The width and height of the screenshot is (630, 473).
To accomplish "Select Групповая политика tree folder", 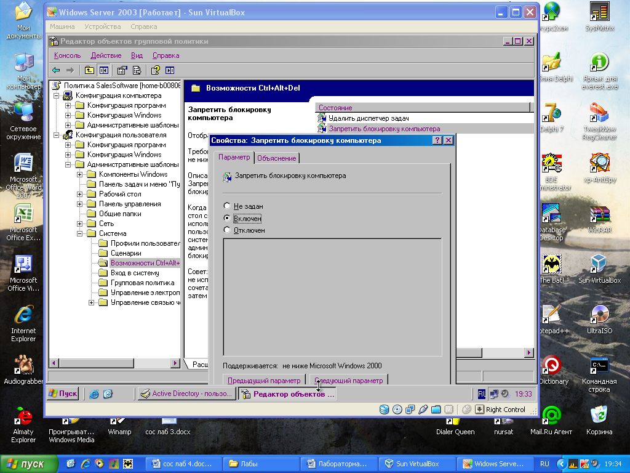I will (x=142, y=283).
